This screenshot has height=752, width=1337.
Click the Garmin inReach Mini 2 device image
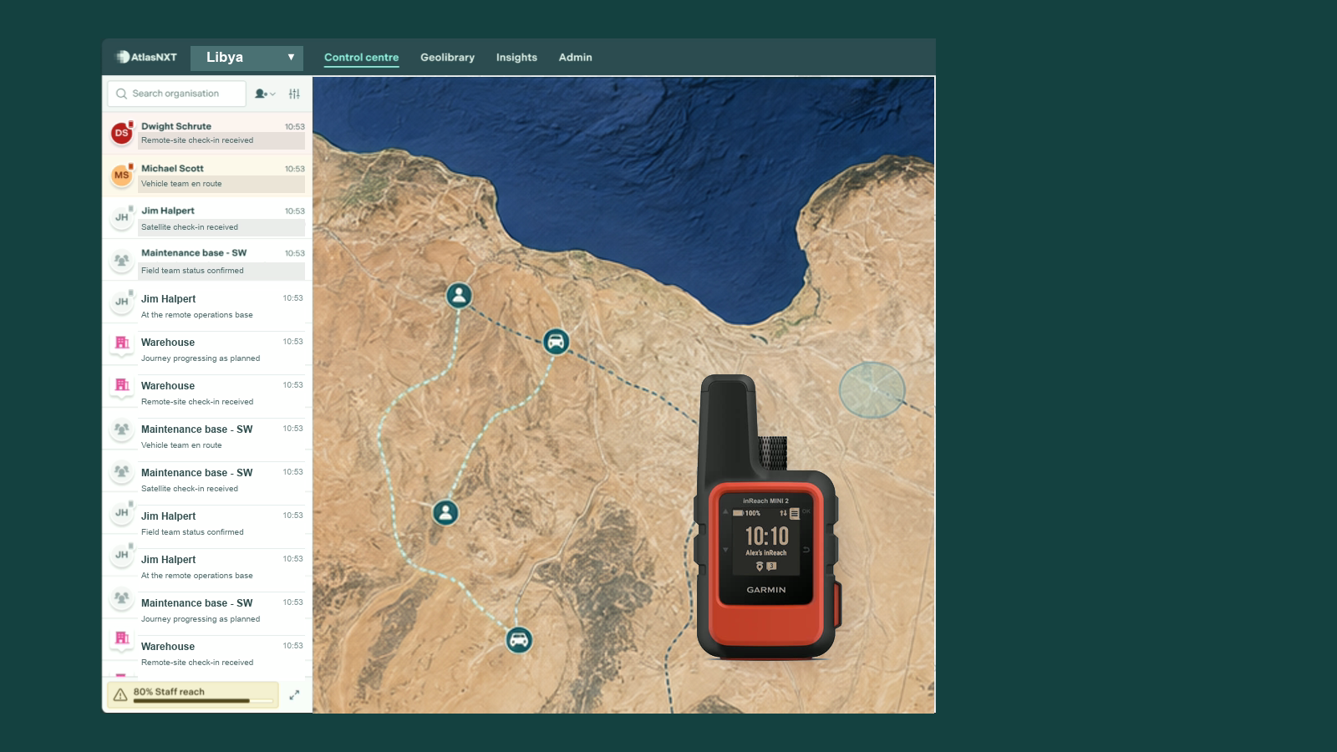[766, 518]
